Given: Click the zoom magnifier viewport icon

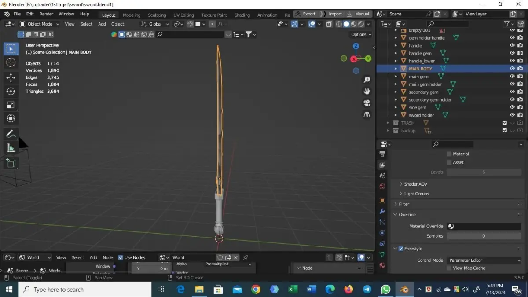Looking at the screenshot, I should pyautogui.click(x=367, y=80).
